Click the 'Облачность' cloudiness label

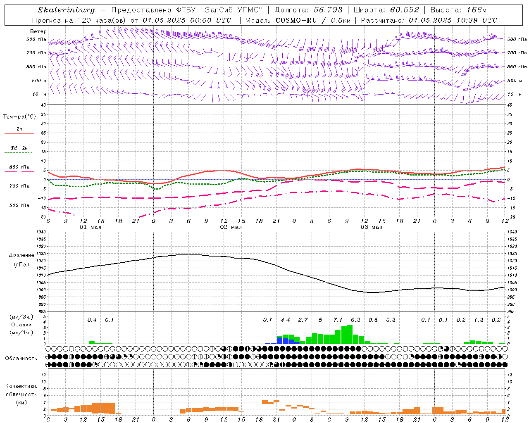[21, 359]
